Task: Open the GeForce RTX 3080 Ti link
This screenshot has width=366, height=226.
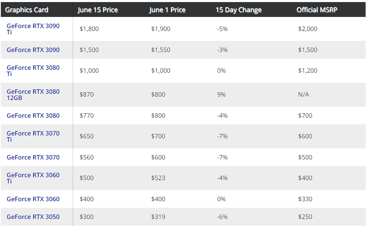Action: (x=33, y=71)
